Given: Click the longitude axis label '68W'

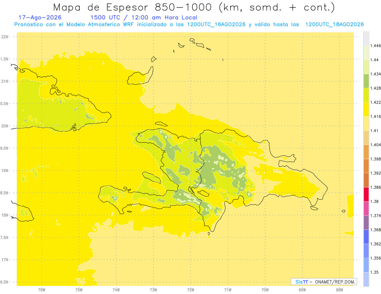Looking at the screenshot, I should [x=339, y=290].
